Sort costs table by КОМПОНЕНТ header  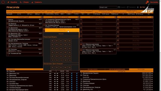[x=99, y=71]
